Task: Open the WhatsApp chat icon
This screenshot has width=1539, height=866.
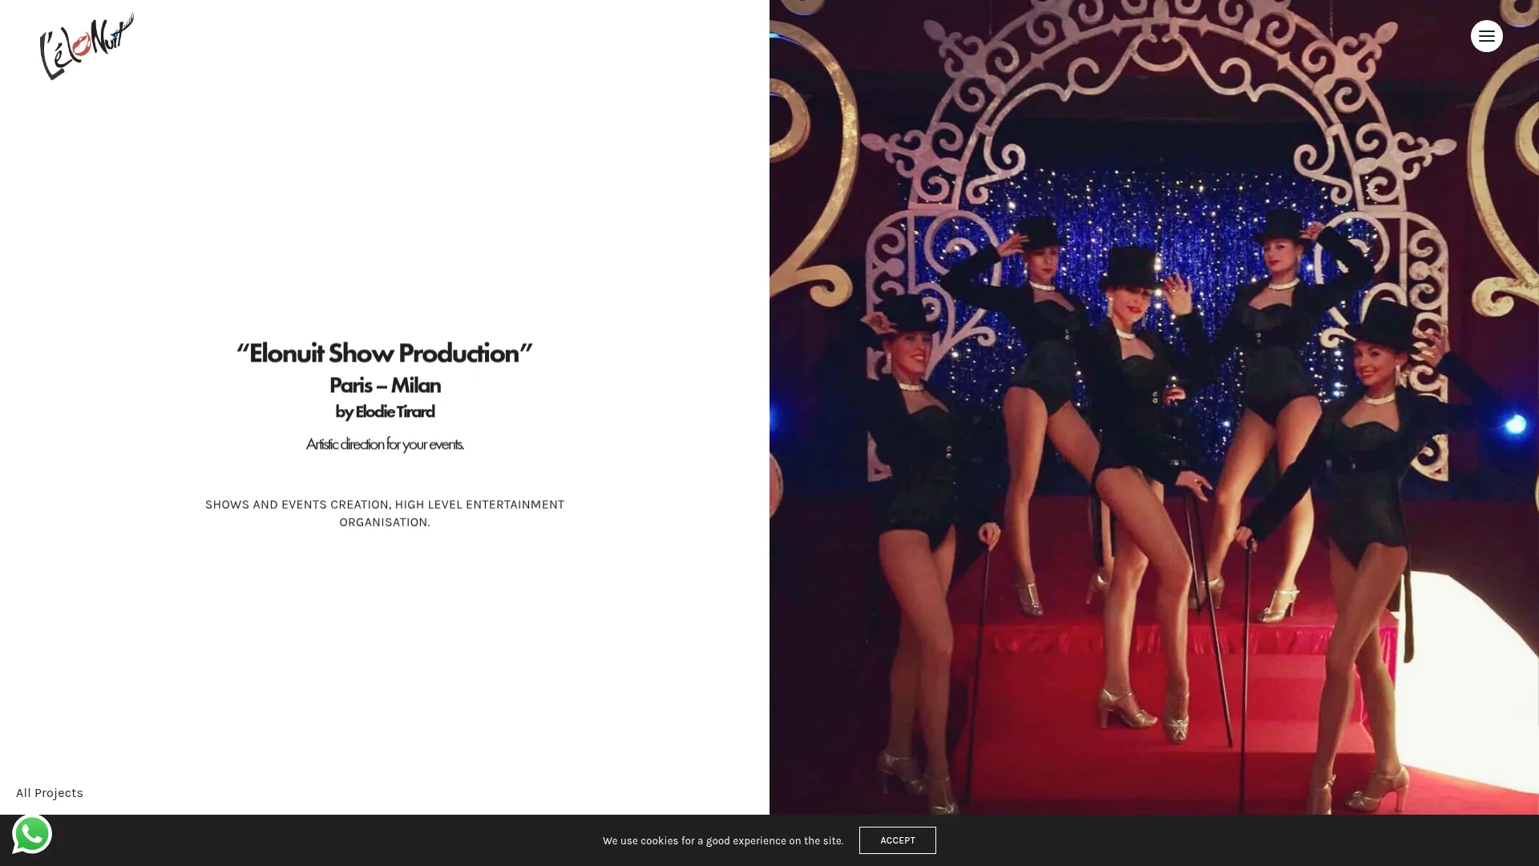Action: 32,834
